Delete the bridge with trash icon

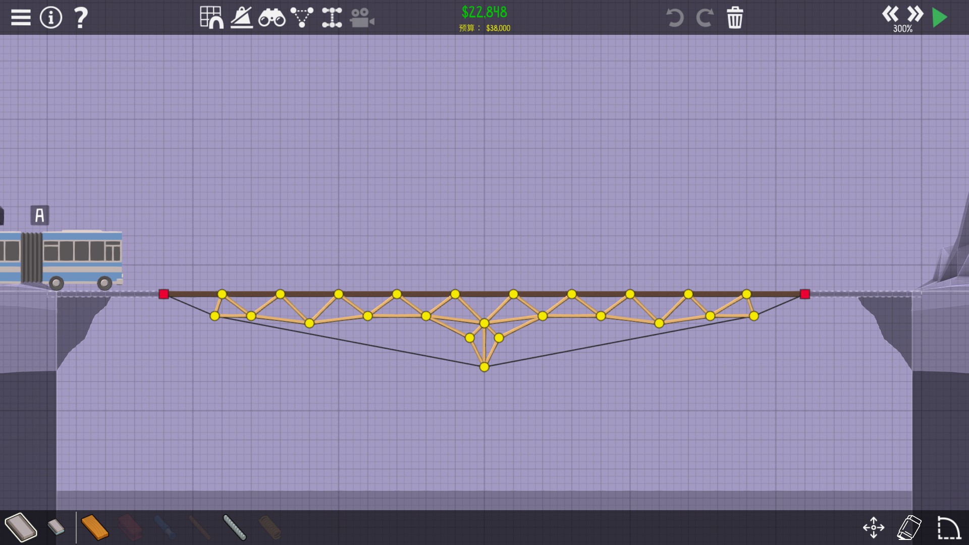735,18
